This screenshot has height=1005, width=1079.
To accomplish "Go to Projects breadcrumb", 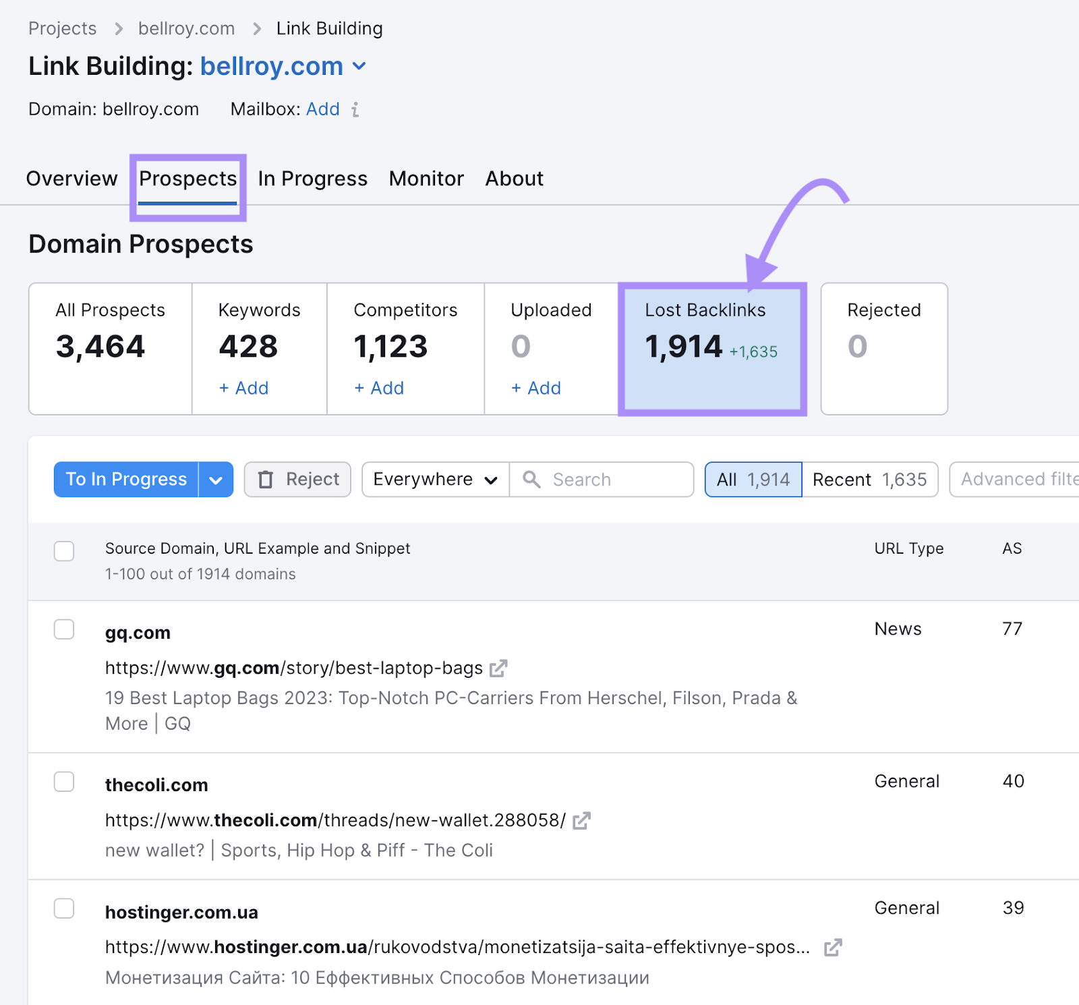I will click(x=63, y=29).
